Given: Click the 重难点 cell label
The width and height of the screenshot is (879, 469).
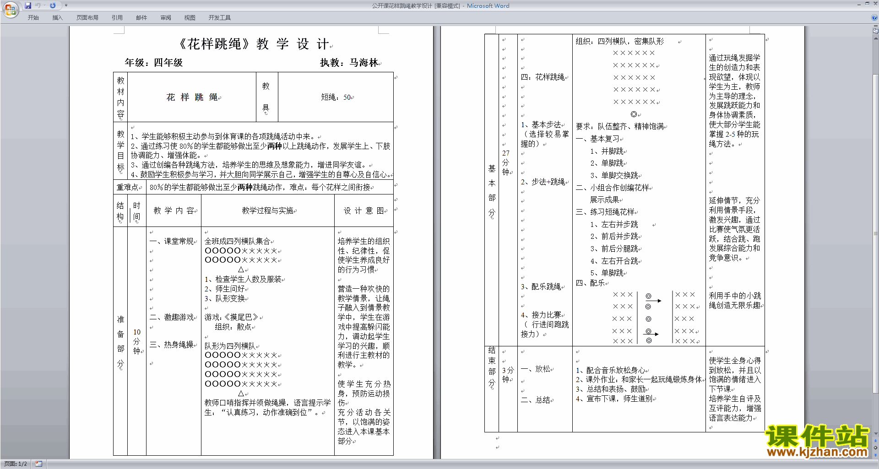Looking at the screenshot, I should 127,187.
